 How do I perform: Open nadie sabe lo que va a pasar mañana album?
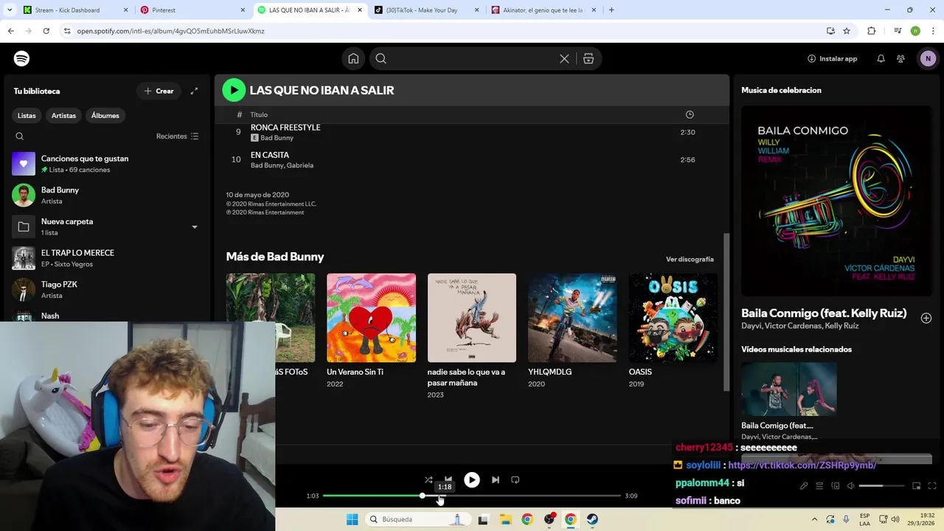coord(472,318)
